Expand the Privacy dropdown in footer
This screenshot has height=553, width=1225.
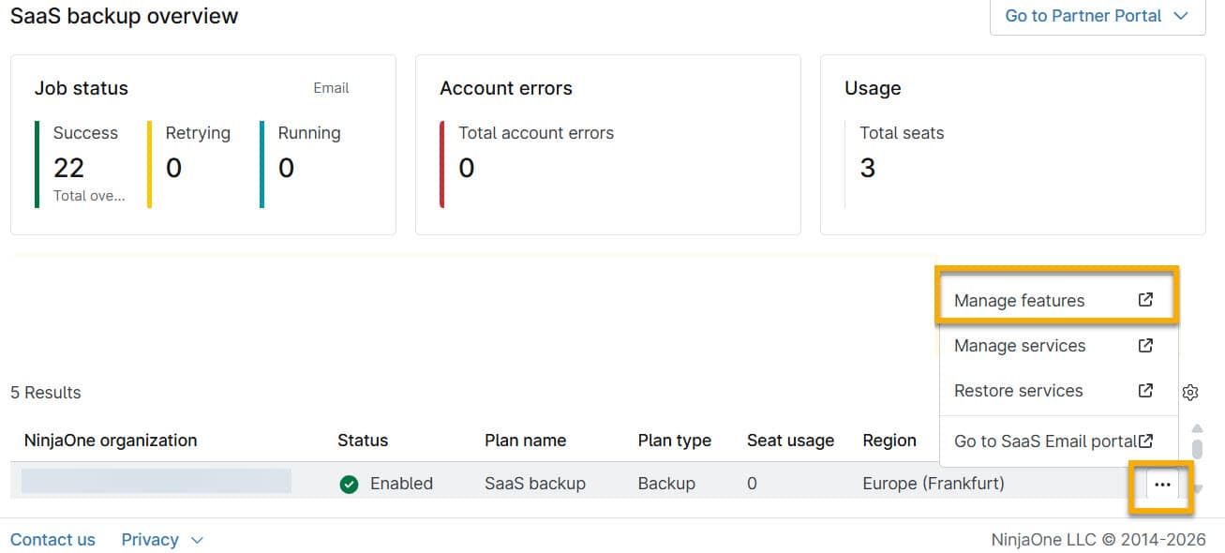tap(162, 540)
